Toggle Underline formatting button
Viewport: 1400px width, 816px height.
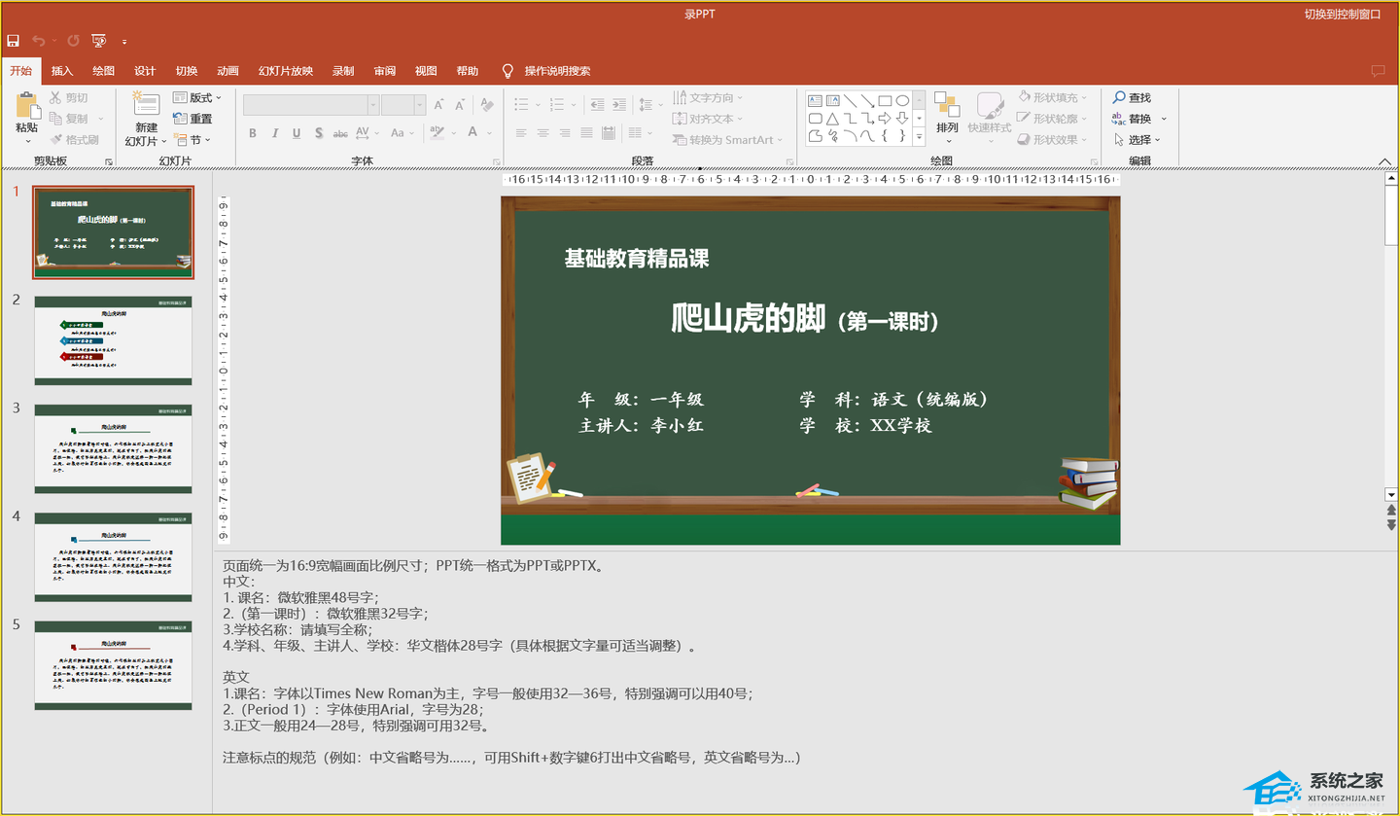pos(297,133)
